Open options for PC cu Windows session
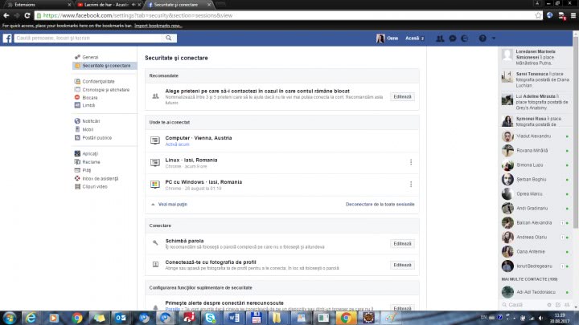 coord(410,185)
